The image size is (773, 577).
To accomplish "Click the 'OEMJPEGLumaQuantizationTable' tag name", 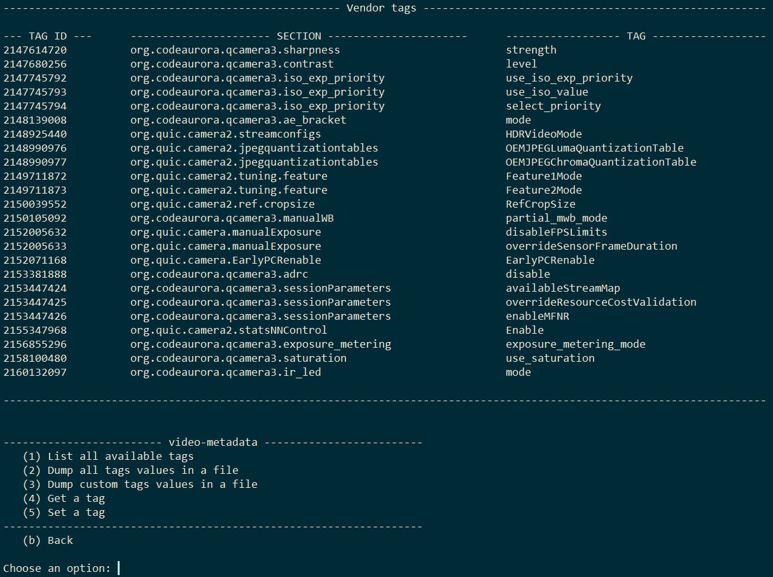I will 595,148.
